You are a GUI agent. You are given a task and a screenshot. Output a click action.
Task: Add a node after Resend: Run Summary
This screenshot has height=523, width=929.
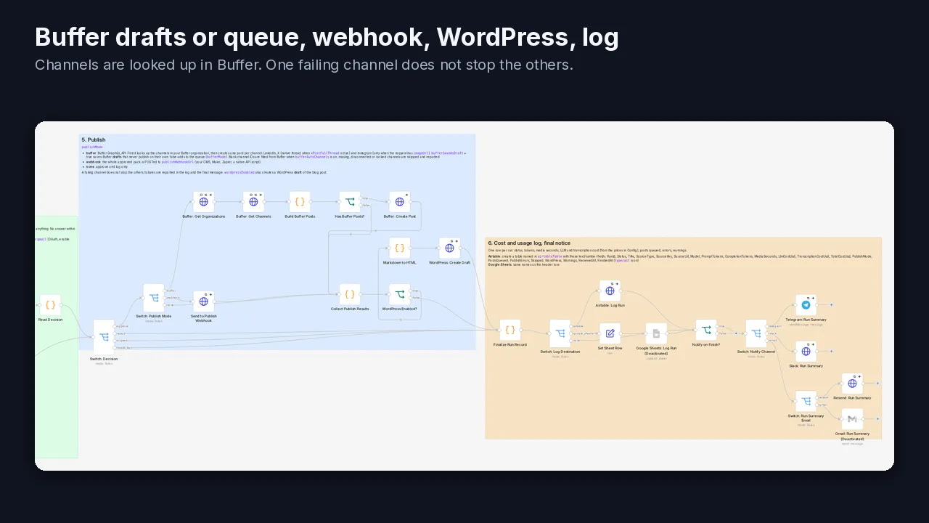pyautogui.click(x=878, y=384)
